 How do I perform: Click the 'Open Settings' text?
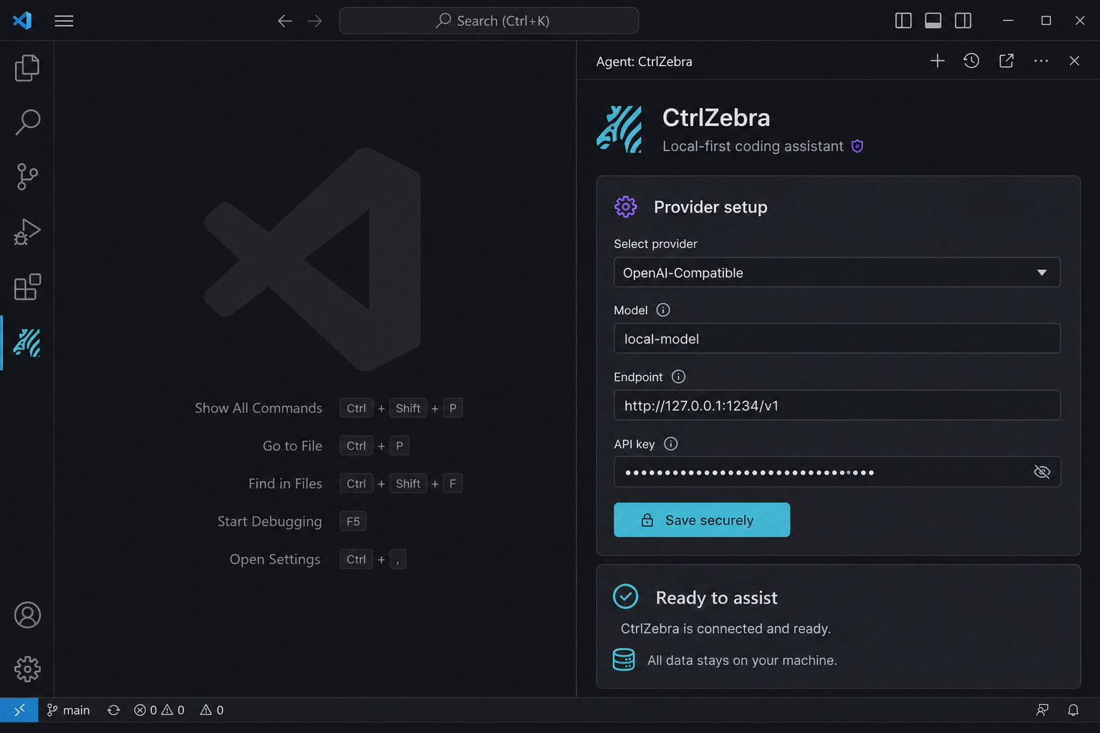tap(275, 559)
